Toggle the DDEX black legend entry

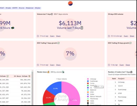tap(91, 103)
